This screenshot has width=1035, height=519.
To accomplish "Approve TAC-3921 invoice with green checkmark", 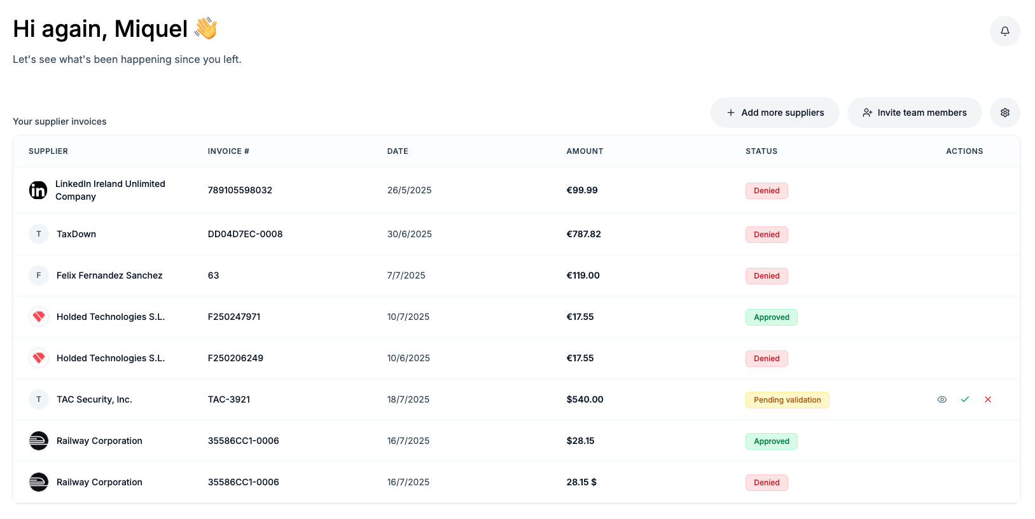I will (965, 399).
